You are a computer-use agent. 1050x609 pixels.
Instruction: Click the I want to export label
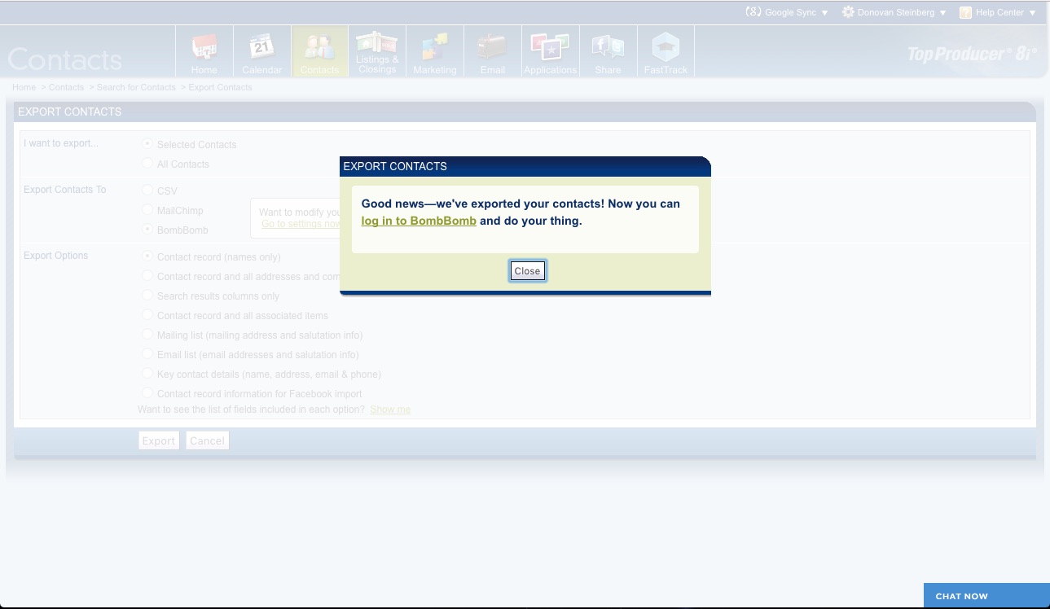(60, 143)
